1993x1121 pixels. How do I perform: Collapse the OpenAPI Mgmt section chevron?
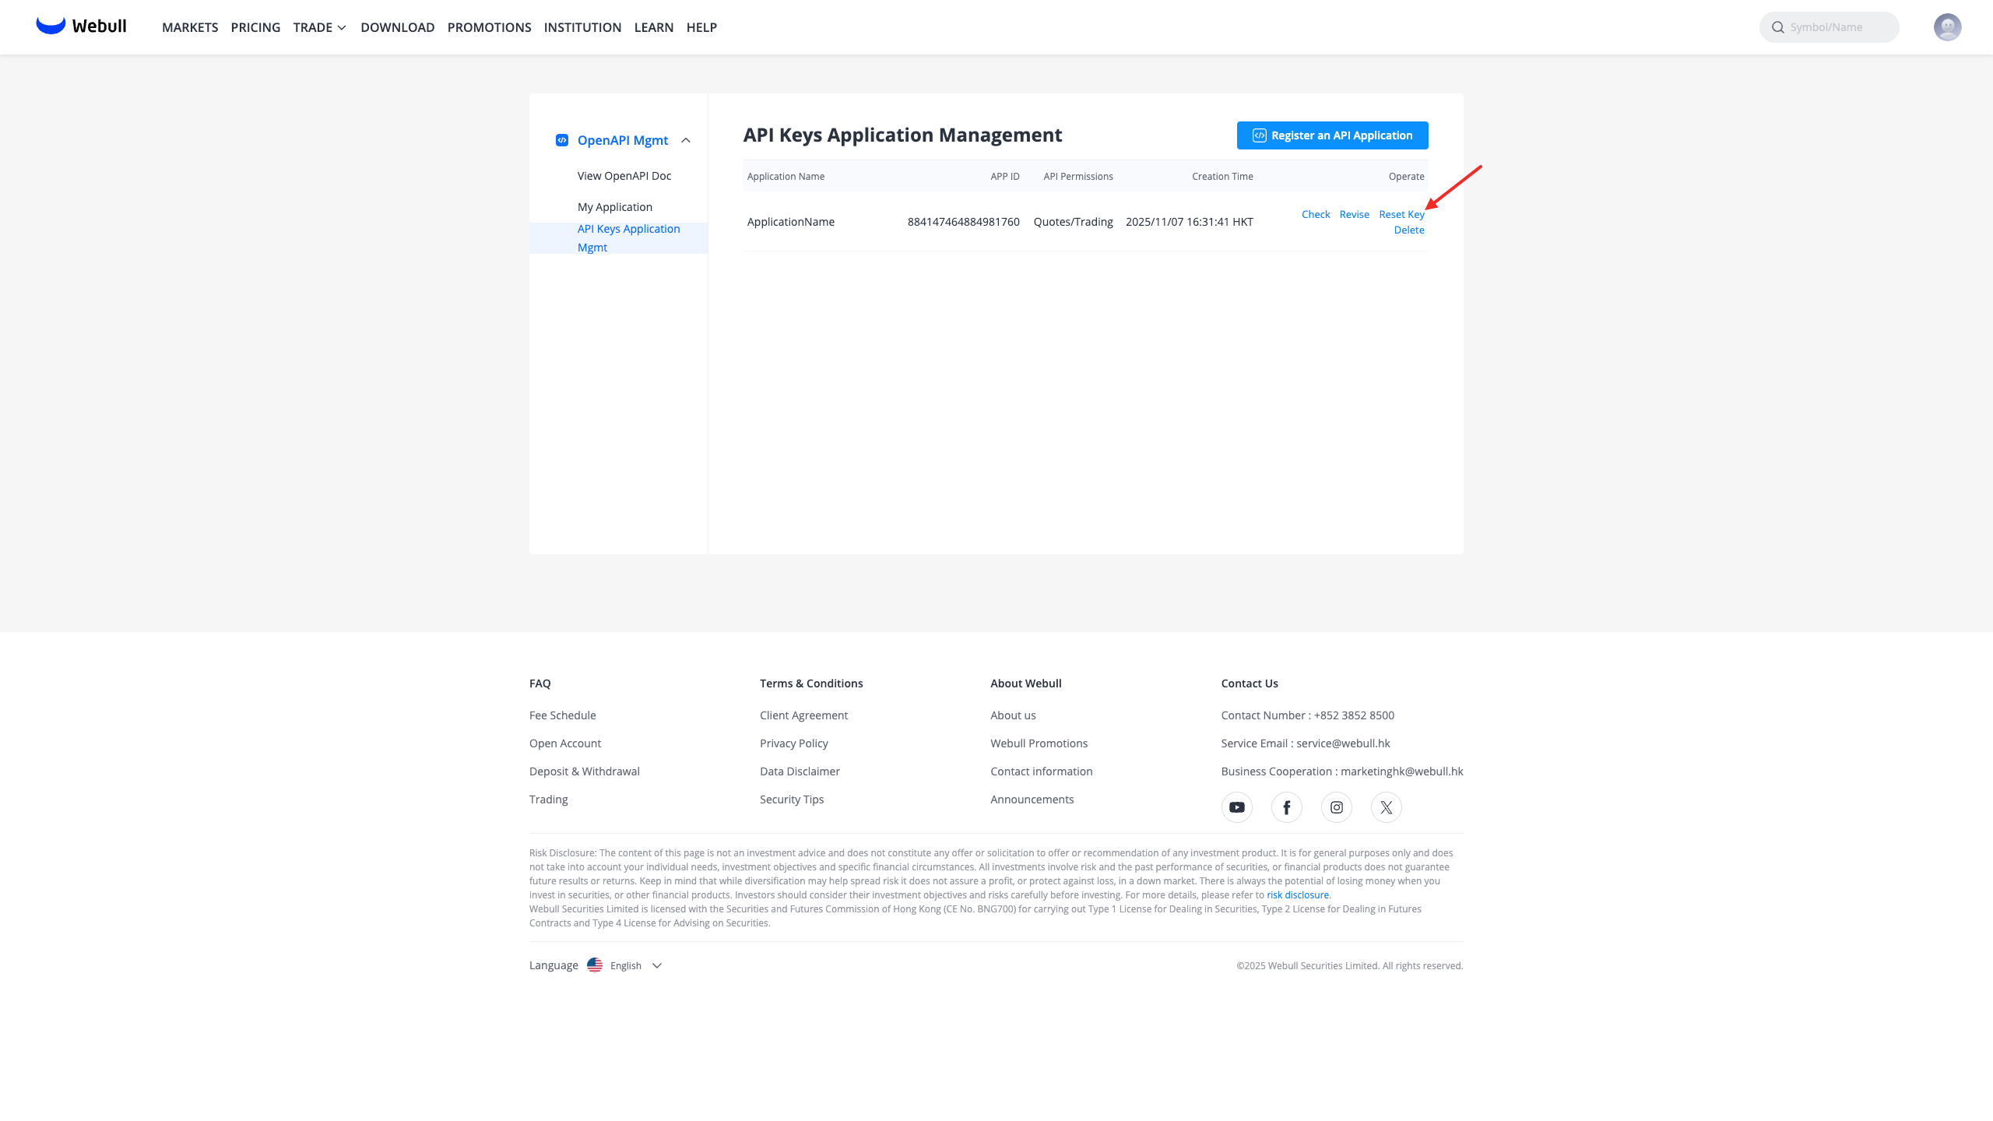[686, 140]
